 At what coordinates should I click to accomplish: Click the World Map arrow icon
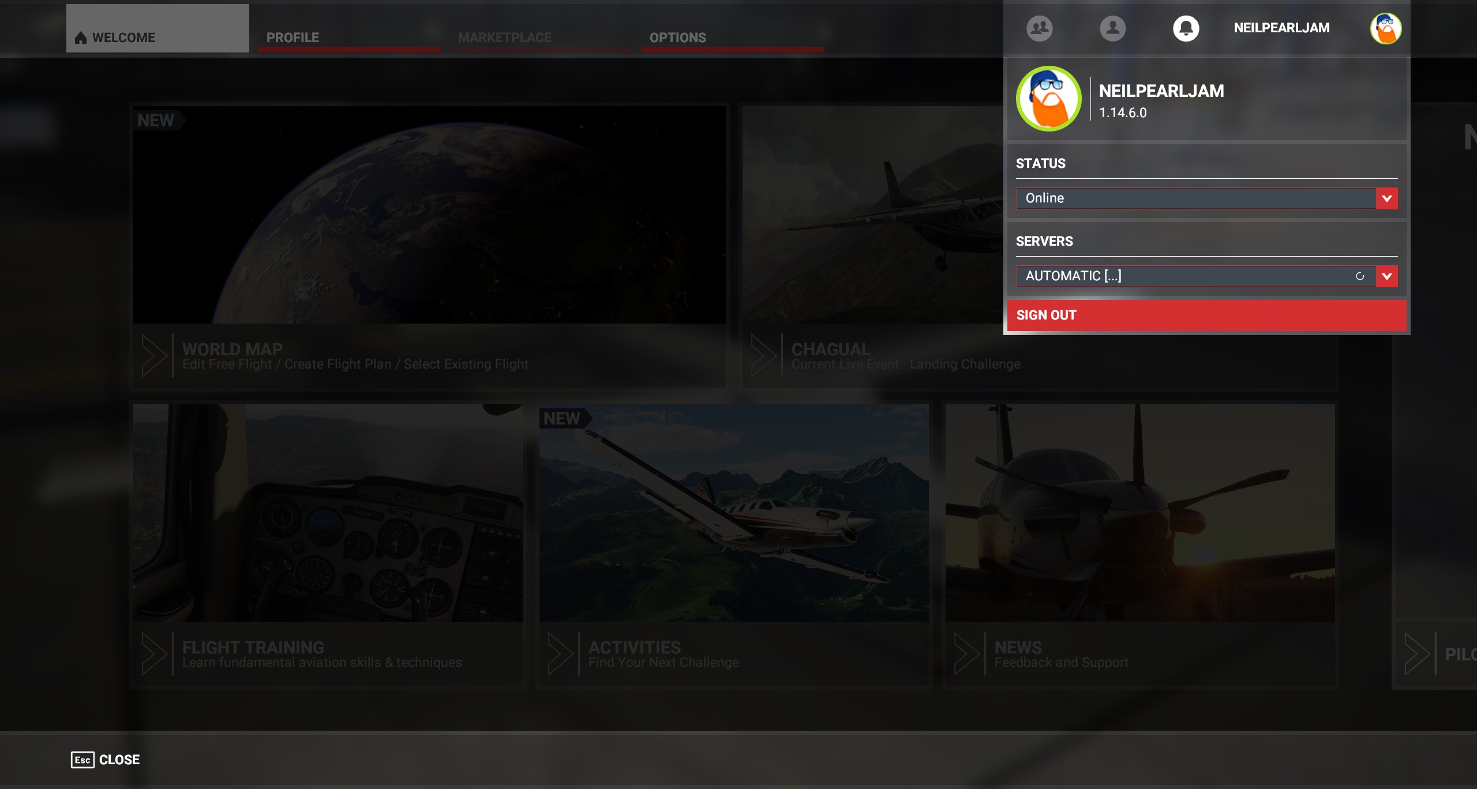click(155, 356)
